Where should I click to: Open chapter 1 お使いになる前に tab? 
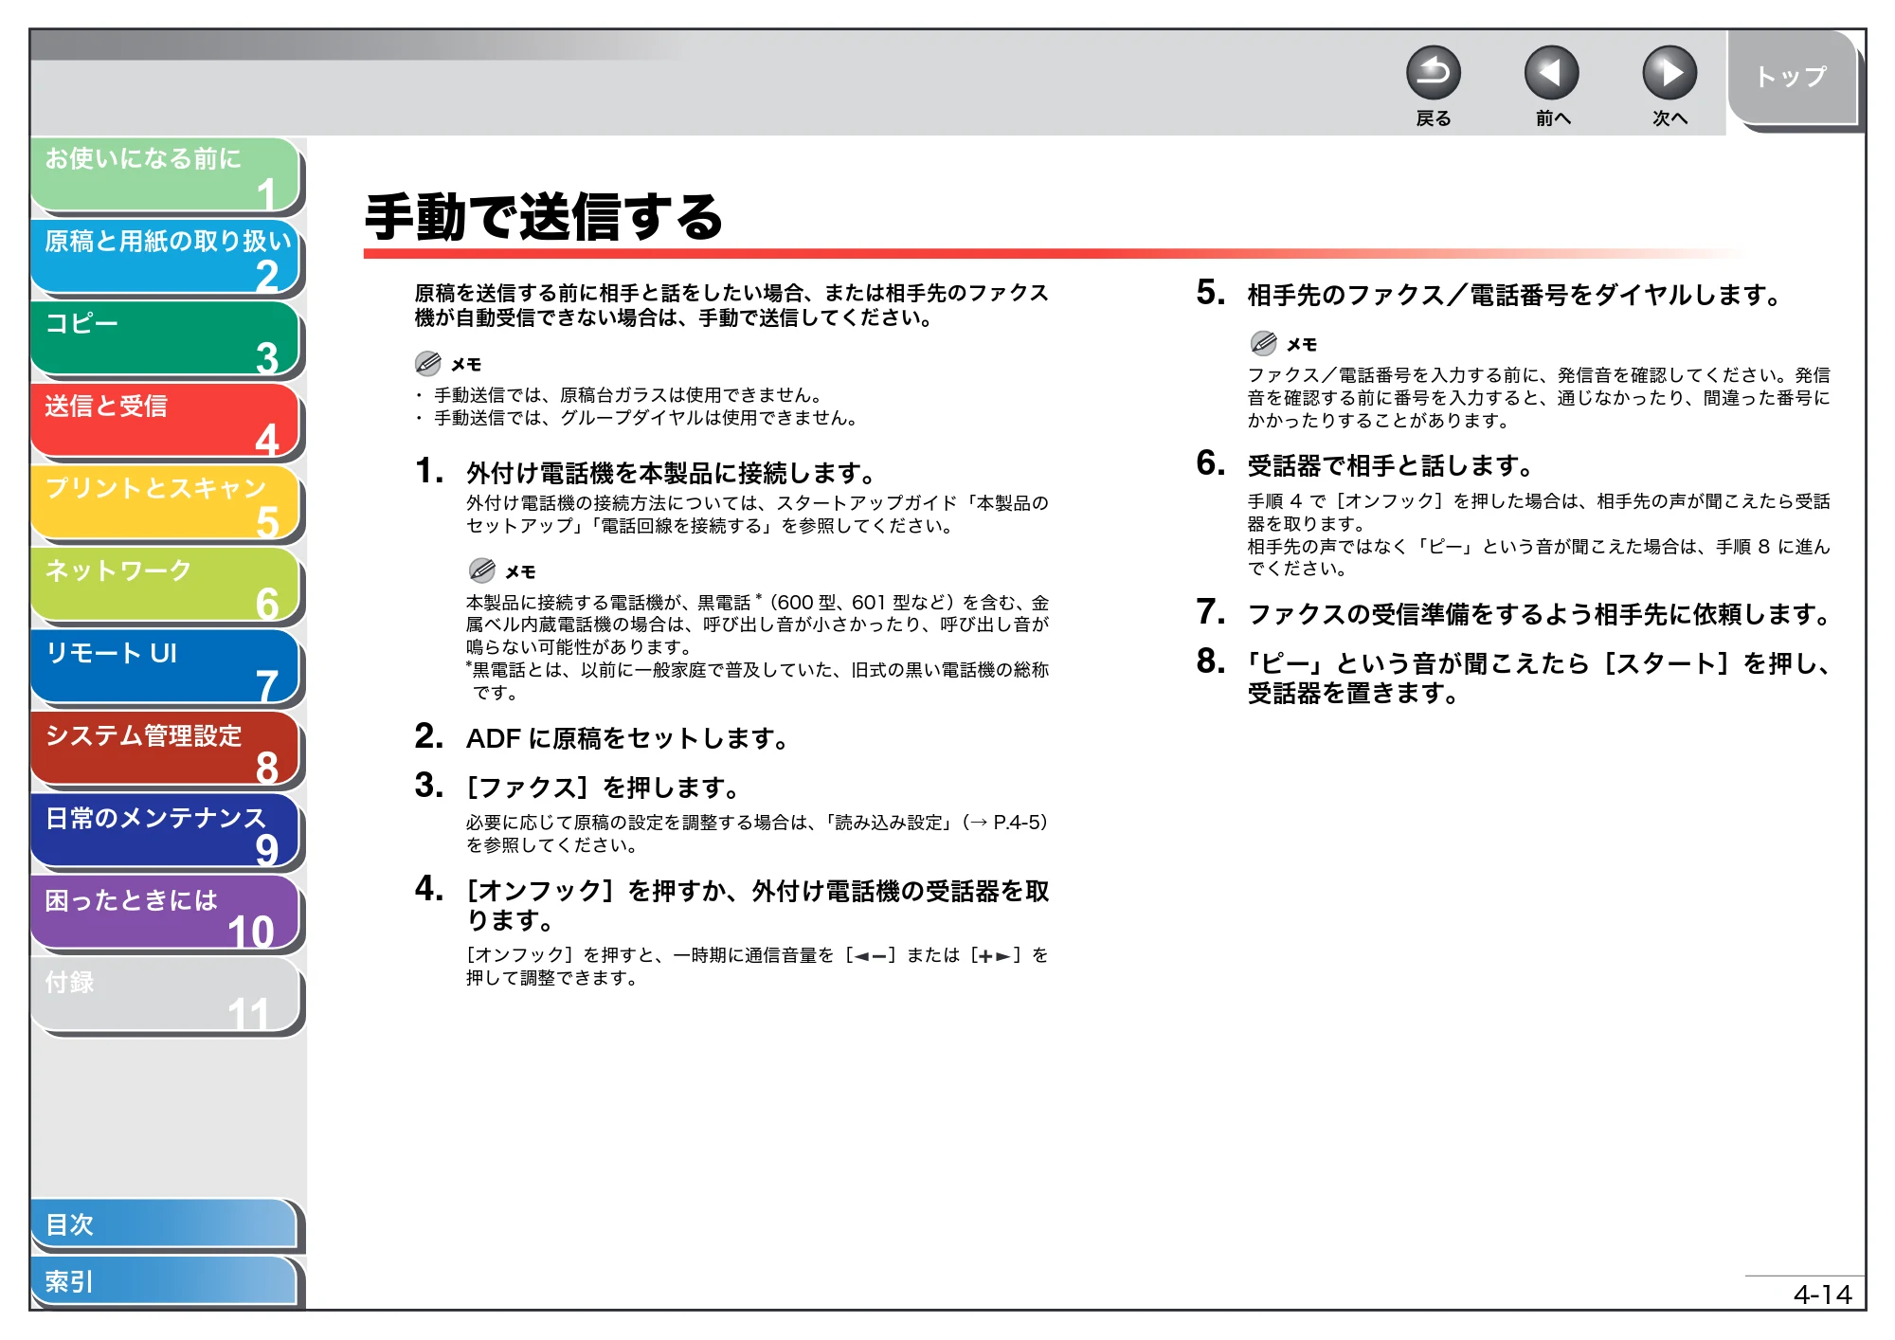point(166,175)
